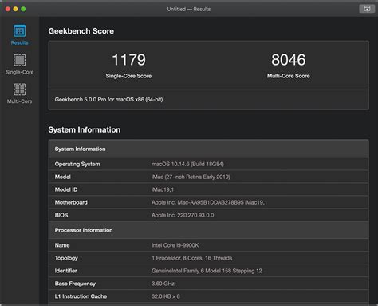
Task: Click the processor Name row label
Action: [x=62, y=245]
